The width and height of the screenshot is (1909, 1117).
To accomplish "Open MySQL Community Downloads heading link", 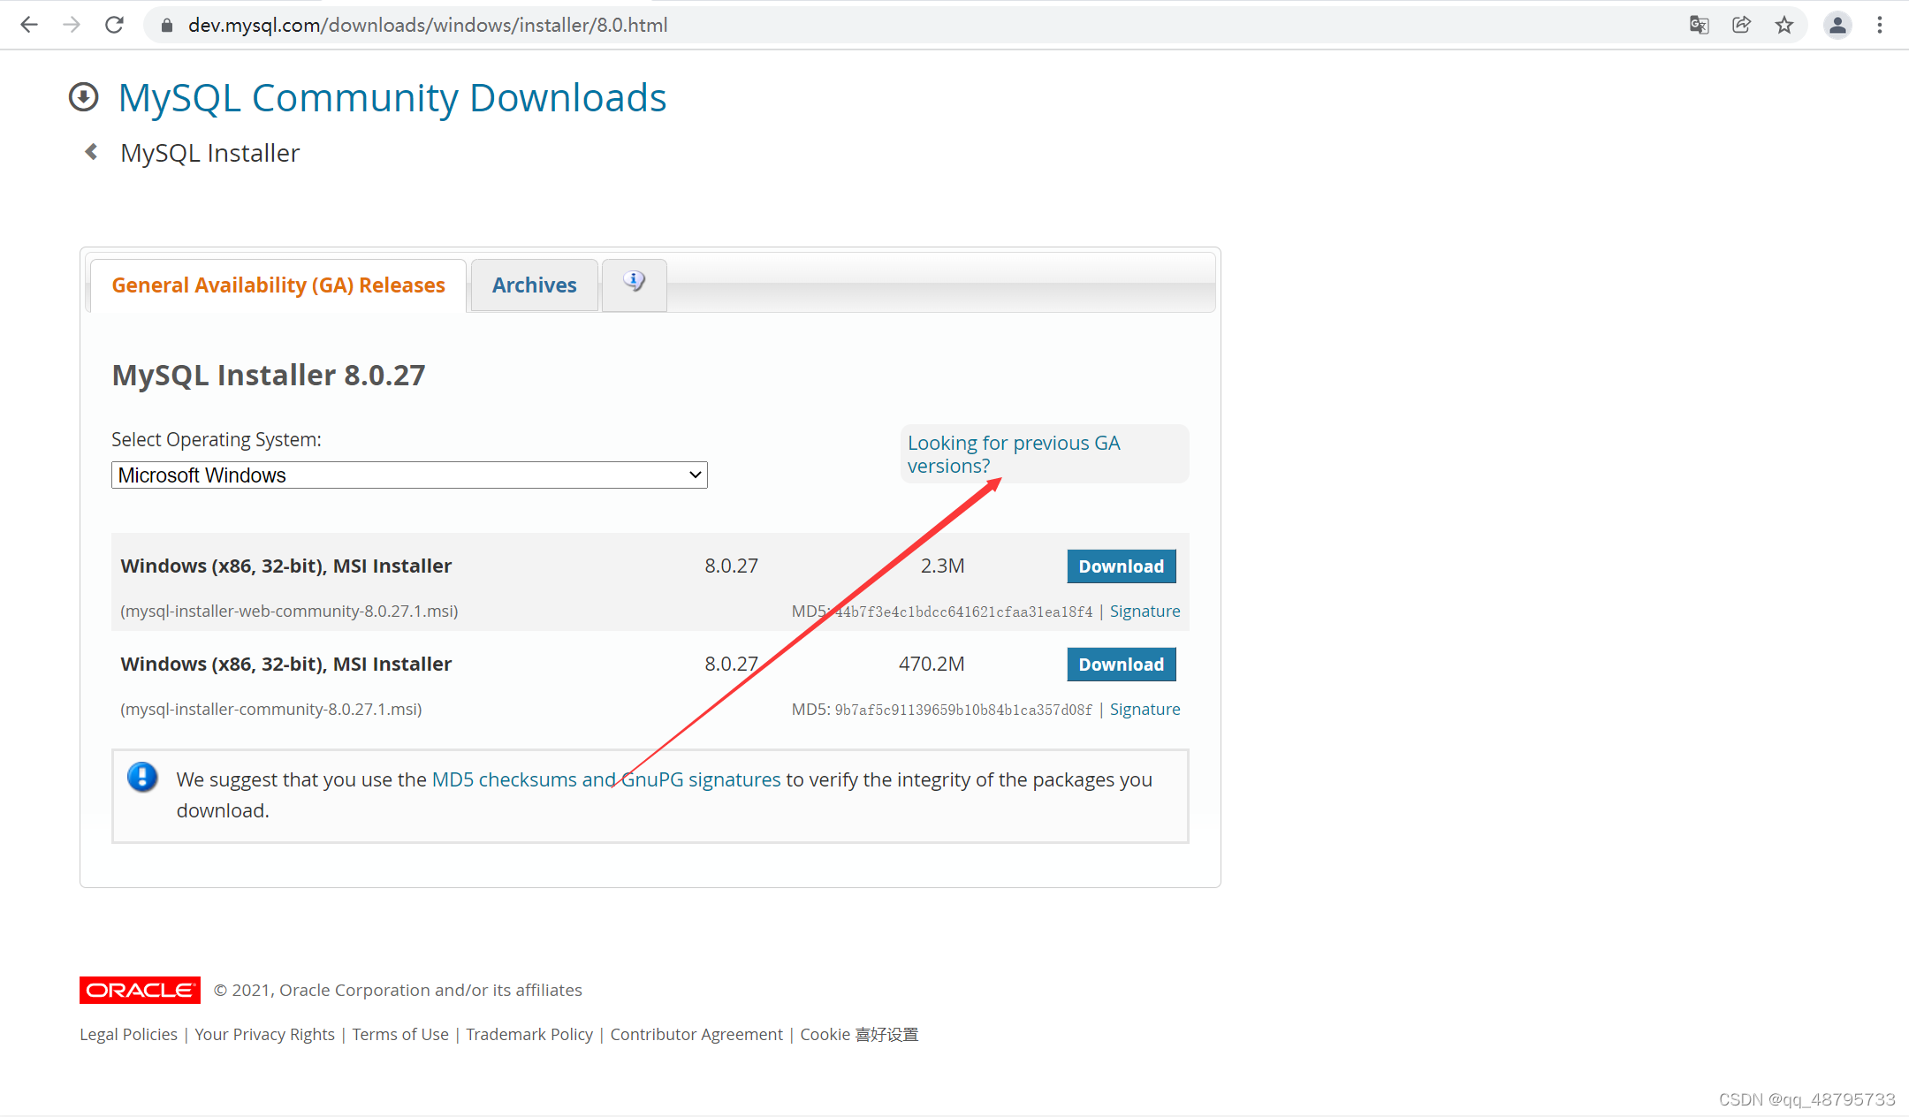I will 392,98.
